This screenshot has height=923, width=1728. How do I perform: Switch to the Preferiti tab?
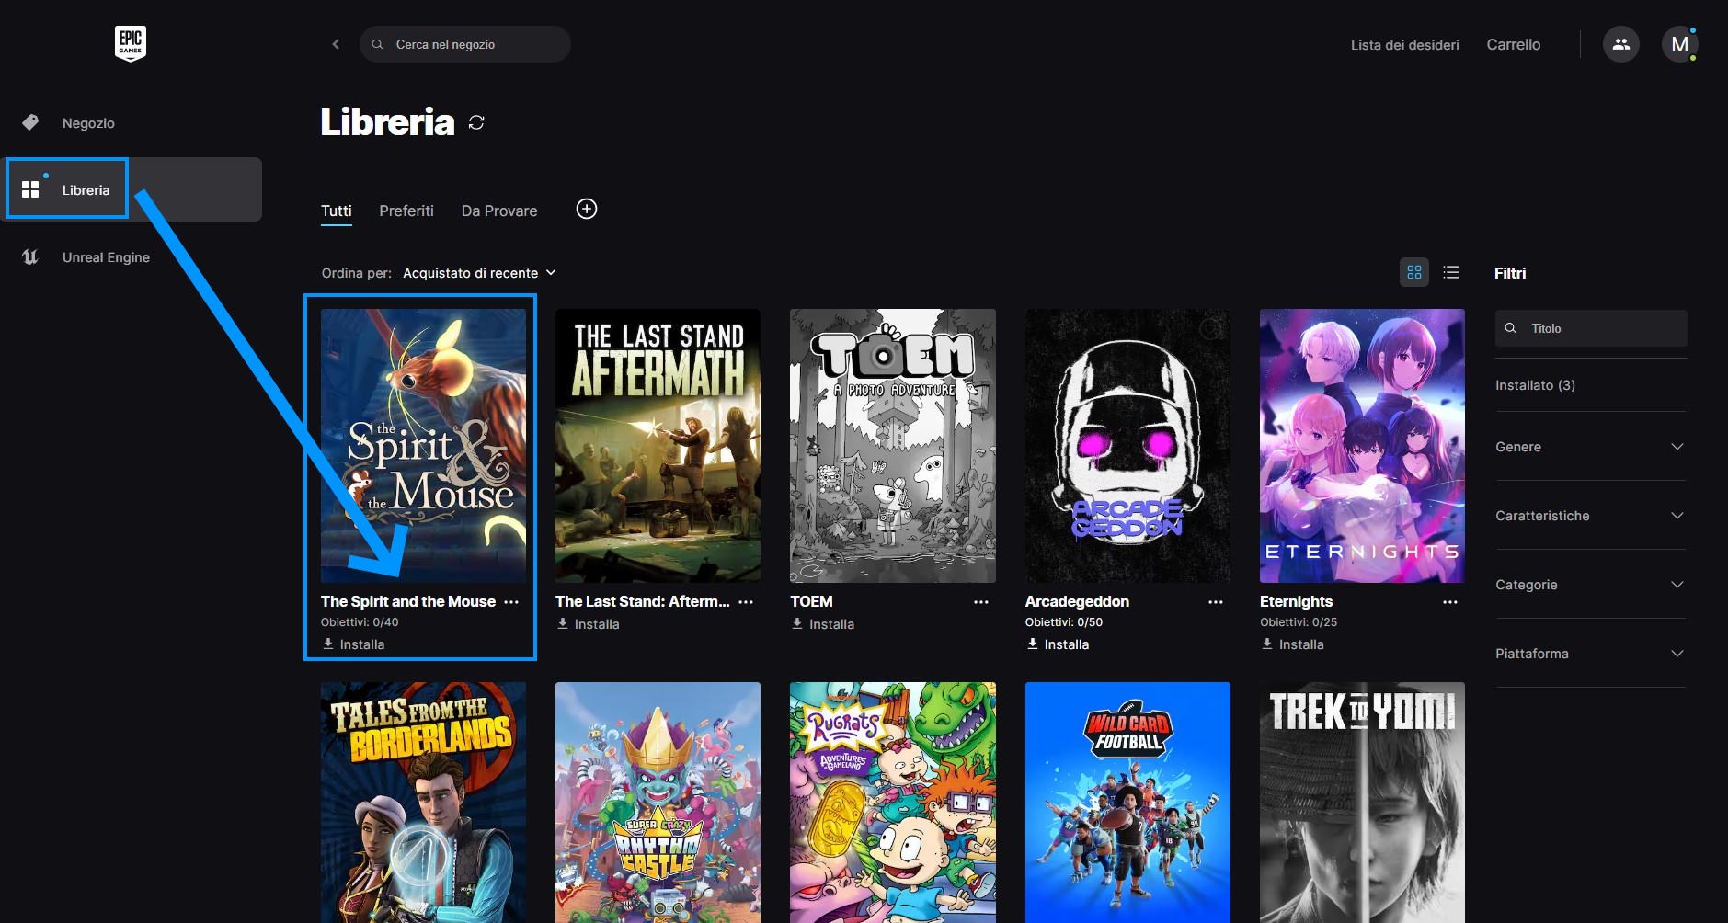(x=406, y=211)
